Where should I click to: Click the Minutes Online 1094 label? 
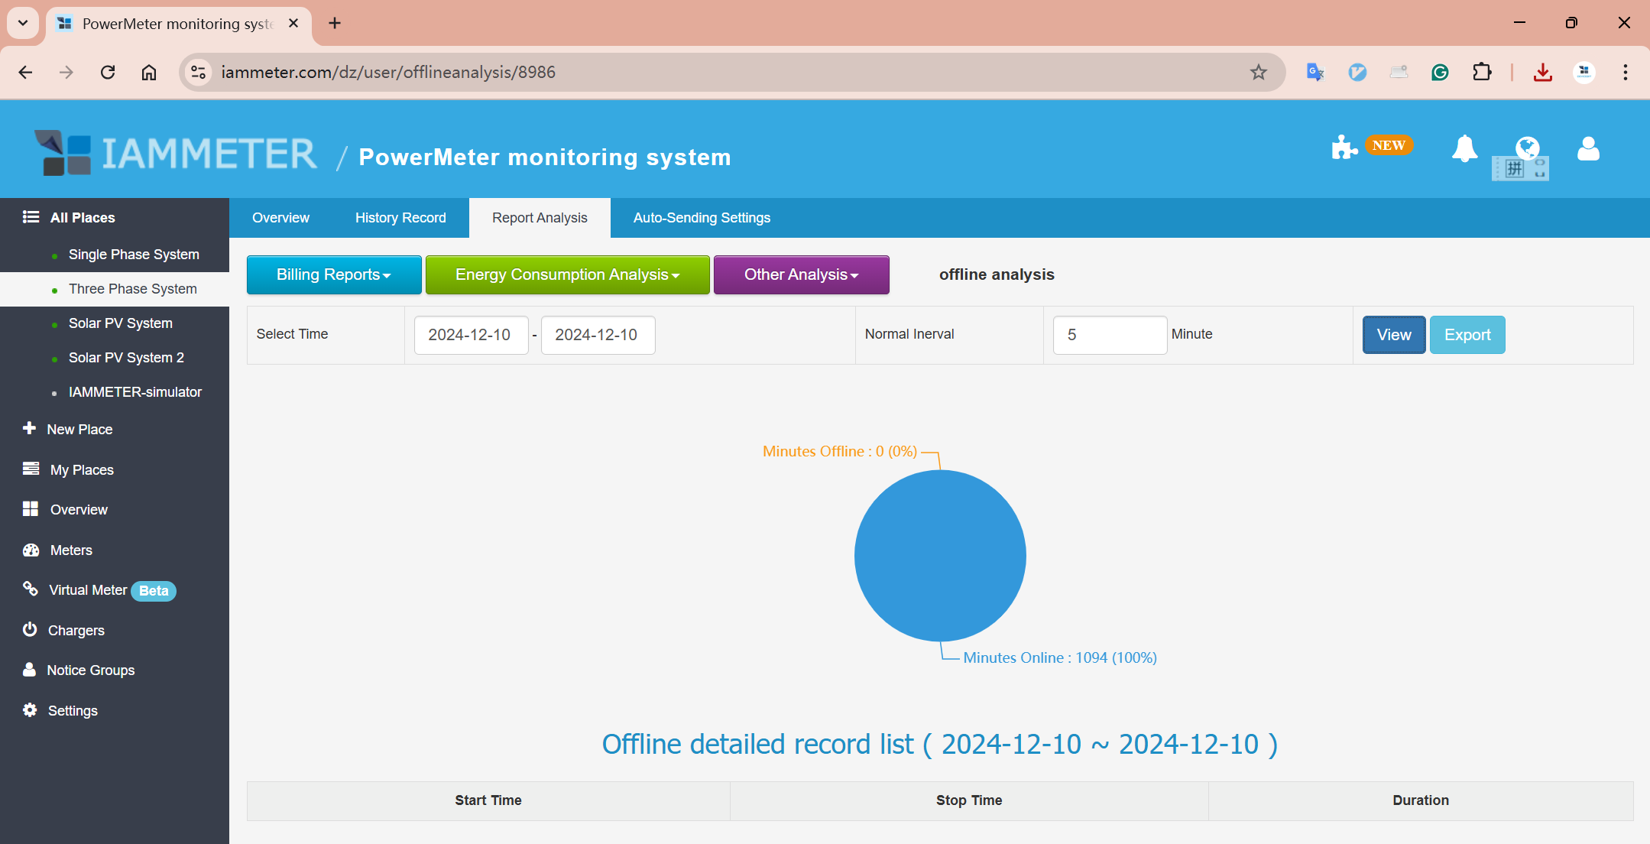click(x=1060, y=657)
